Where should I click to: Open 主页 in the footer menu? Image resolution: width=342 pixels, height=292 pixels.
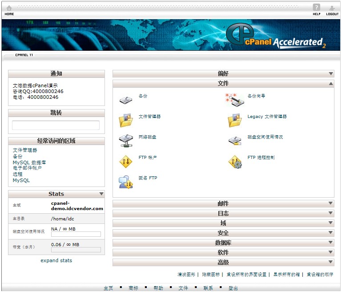click(x=109, y=288)
